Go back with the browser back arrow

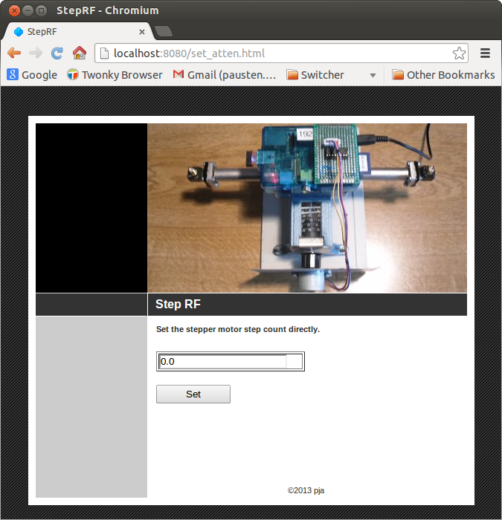(14, 53)
